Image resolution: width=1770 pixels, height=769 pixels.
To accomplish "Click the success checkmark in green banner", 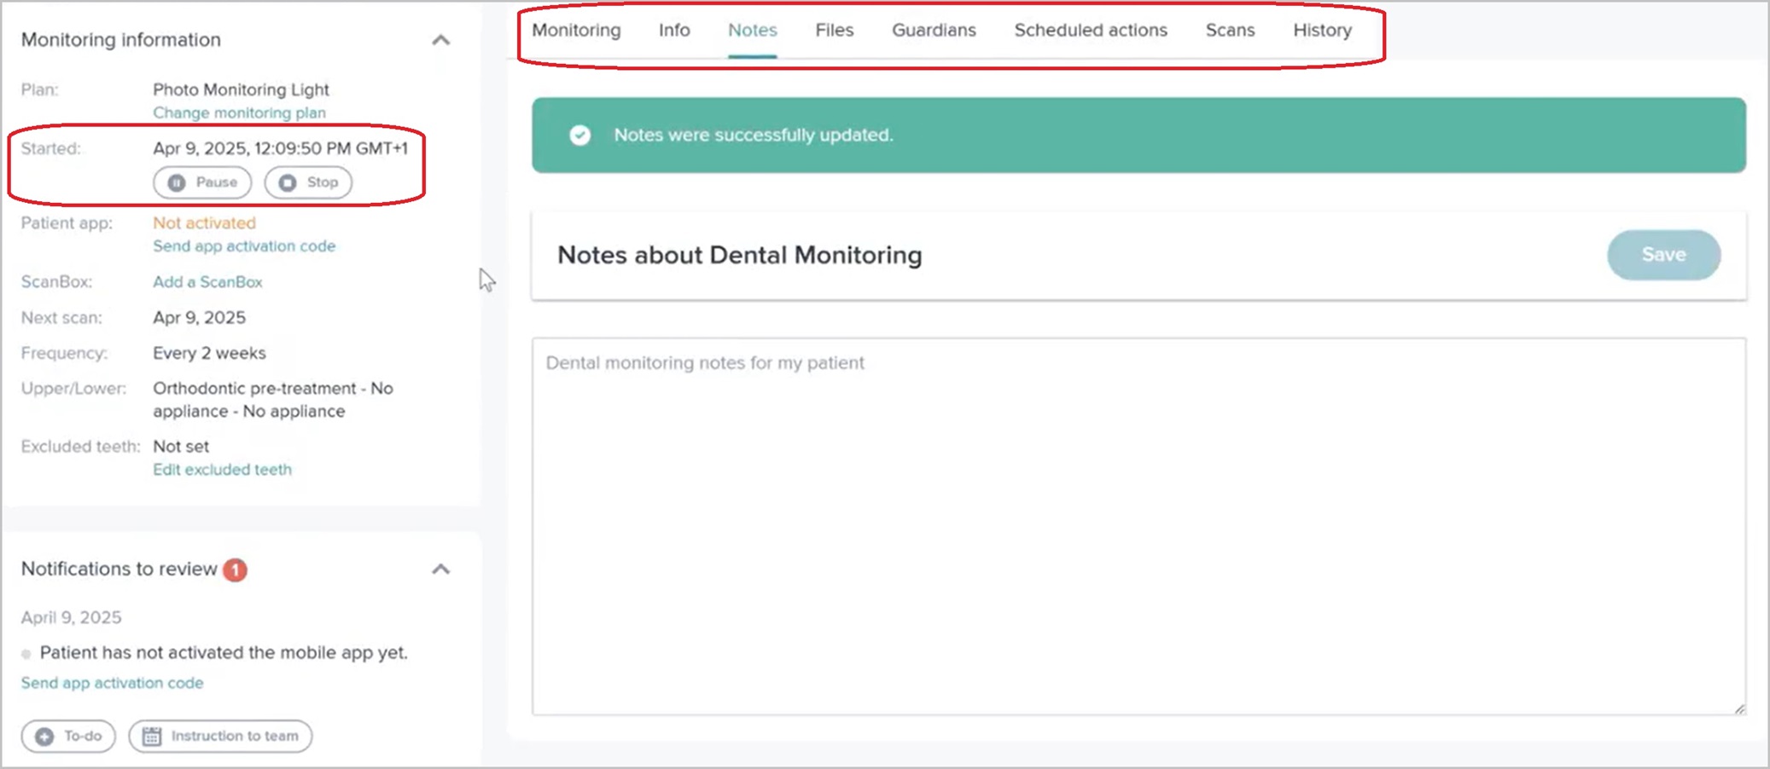I will tap(579, 135).
